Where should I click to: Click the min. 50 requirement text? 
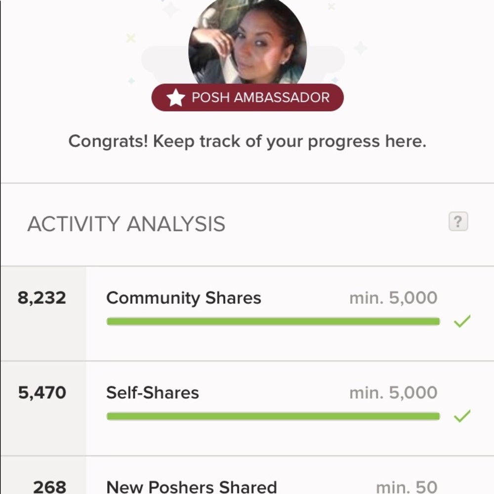coord(407,487)
